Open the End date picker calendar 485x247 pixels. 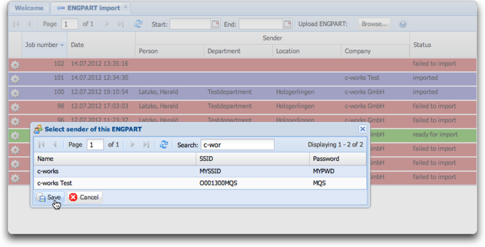coord(287,24)
